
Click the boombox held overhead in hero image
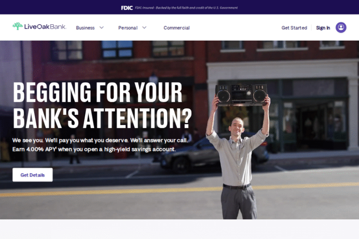241,95
